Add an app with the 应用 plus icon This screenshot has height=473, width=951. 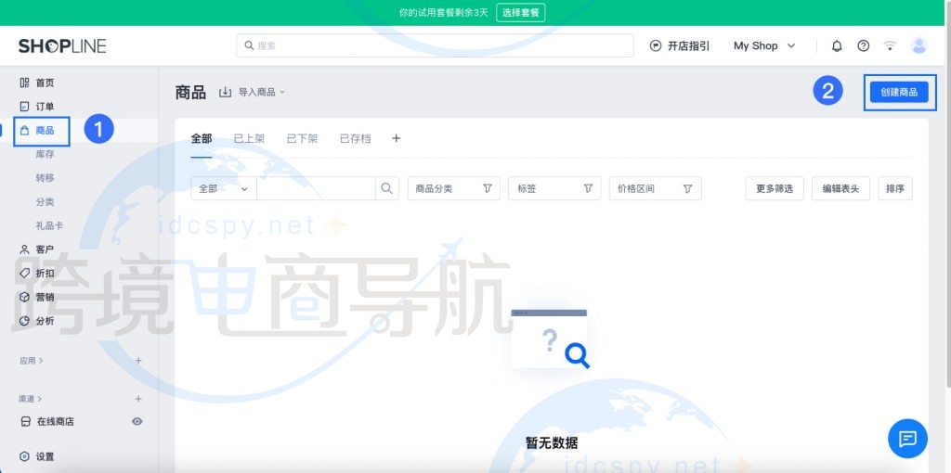pyautogui.click(x=138, y=361)
